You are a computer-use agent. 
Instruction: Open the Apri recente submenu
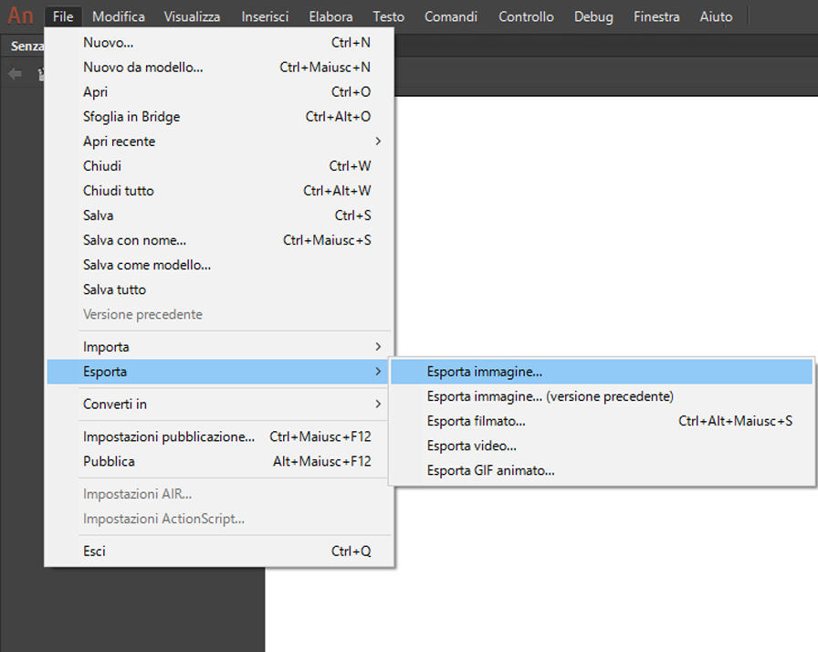pyautogui.click(x=119, y=142)
